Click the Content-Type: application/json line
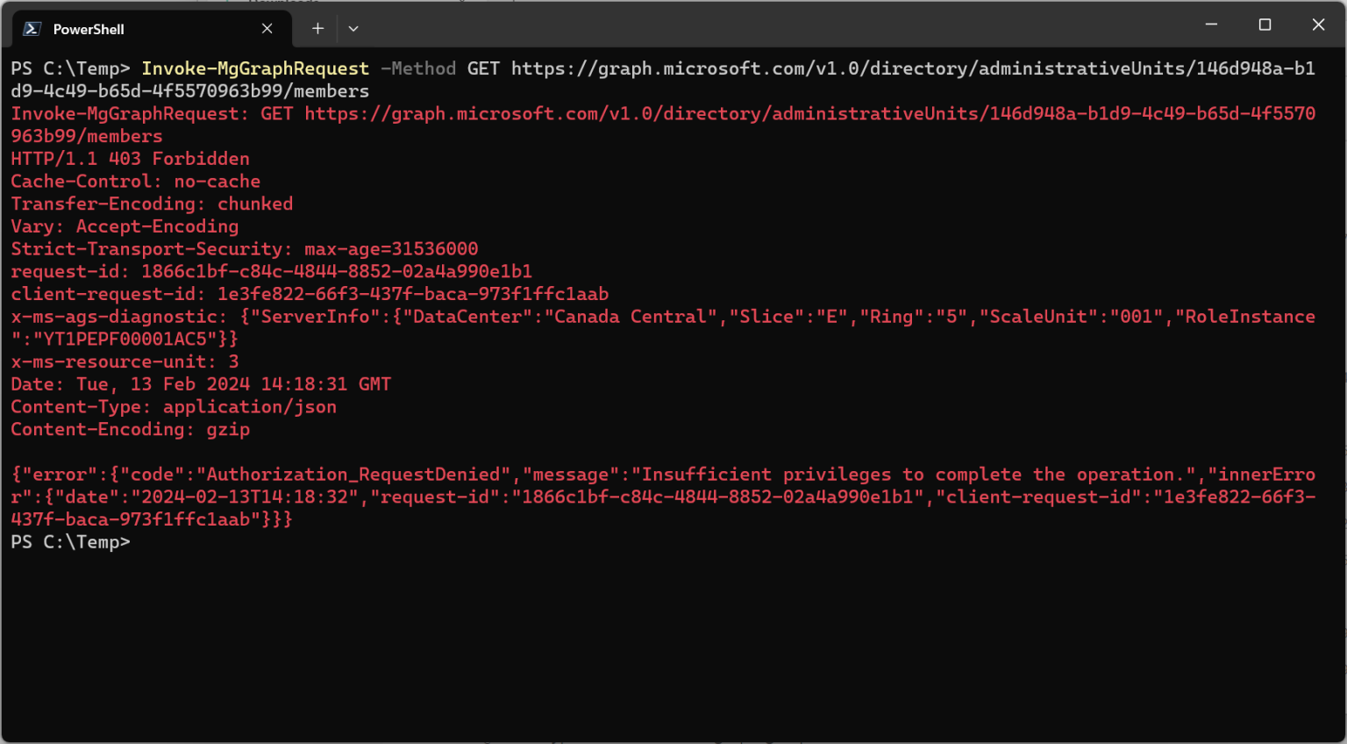 (174, 407)
